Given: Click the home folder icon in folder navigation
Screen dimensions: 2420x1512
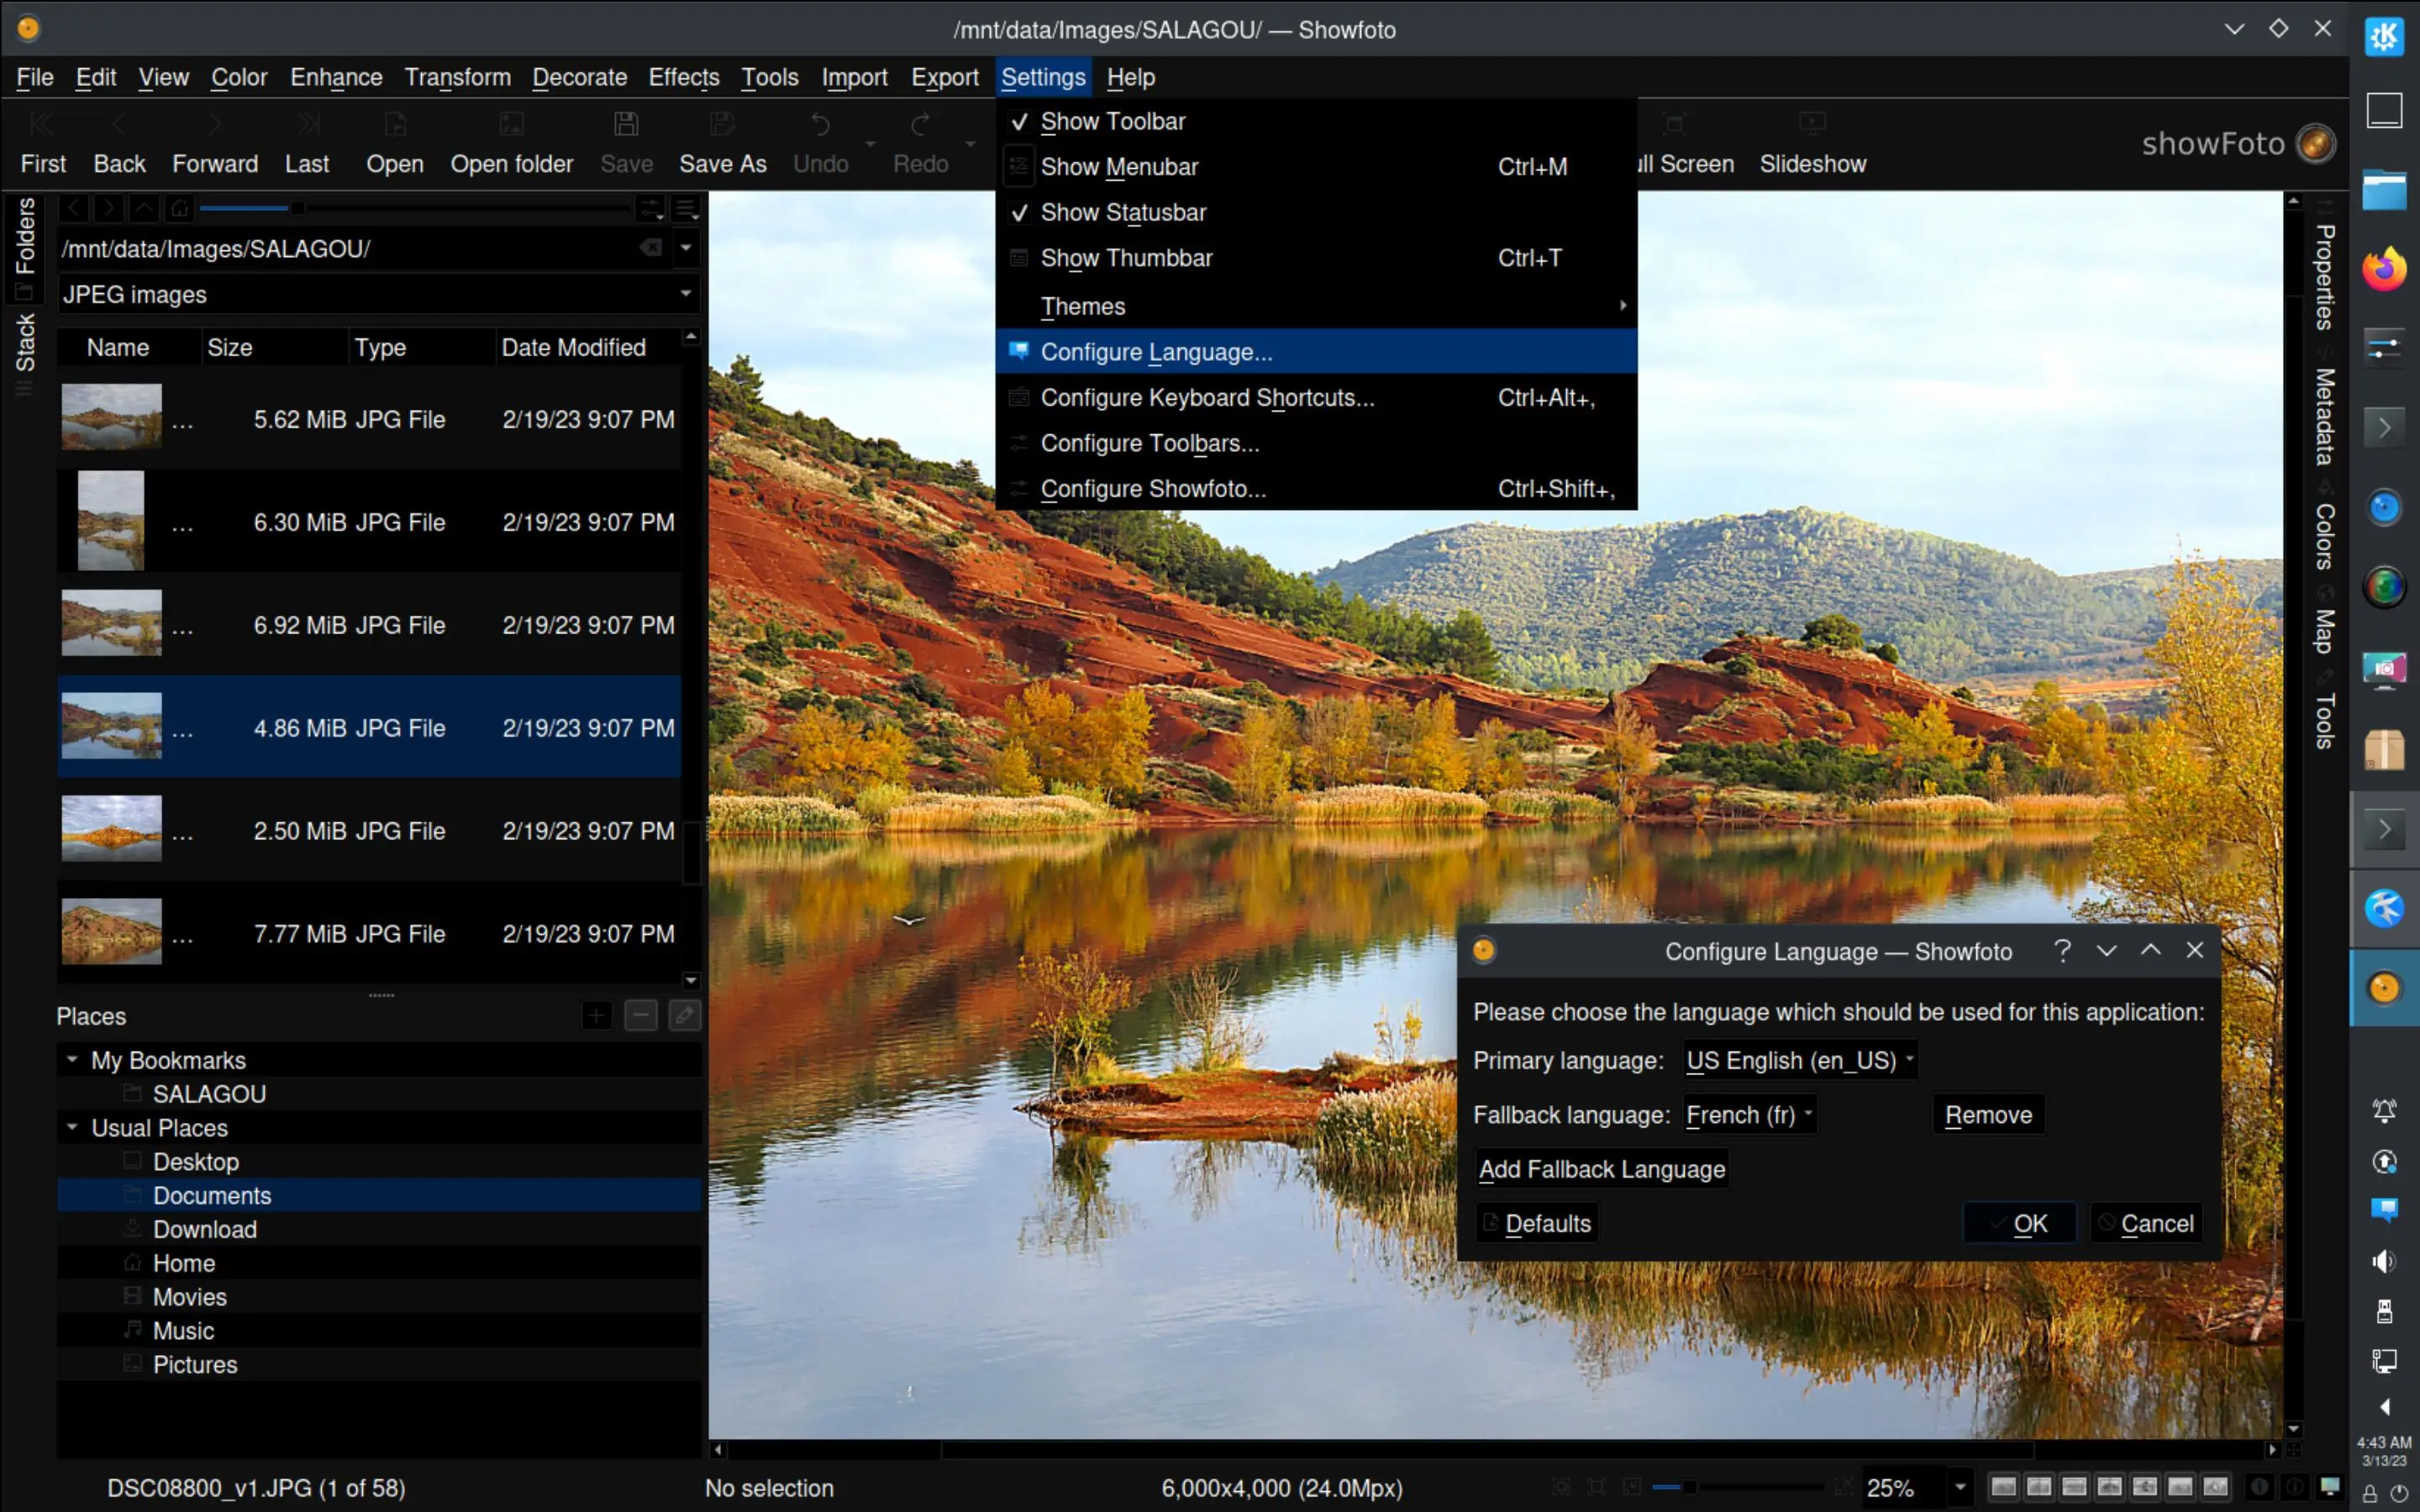Looking at the screenshot, I should (x=179, y=208).
